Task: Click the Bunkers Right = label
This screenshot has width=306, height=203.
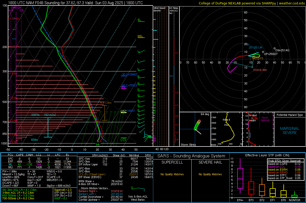Action: tap(88, 191)
